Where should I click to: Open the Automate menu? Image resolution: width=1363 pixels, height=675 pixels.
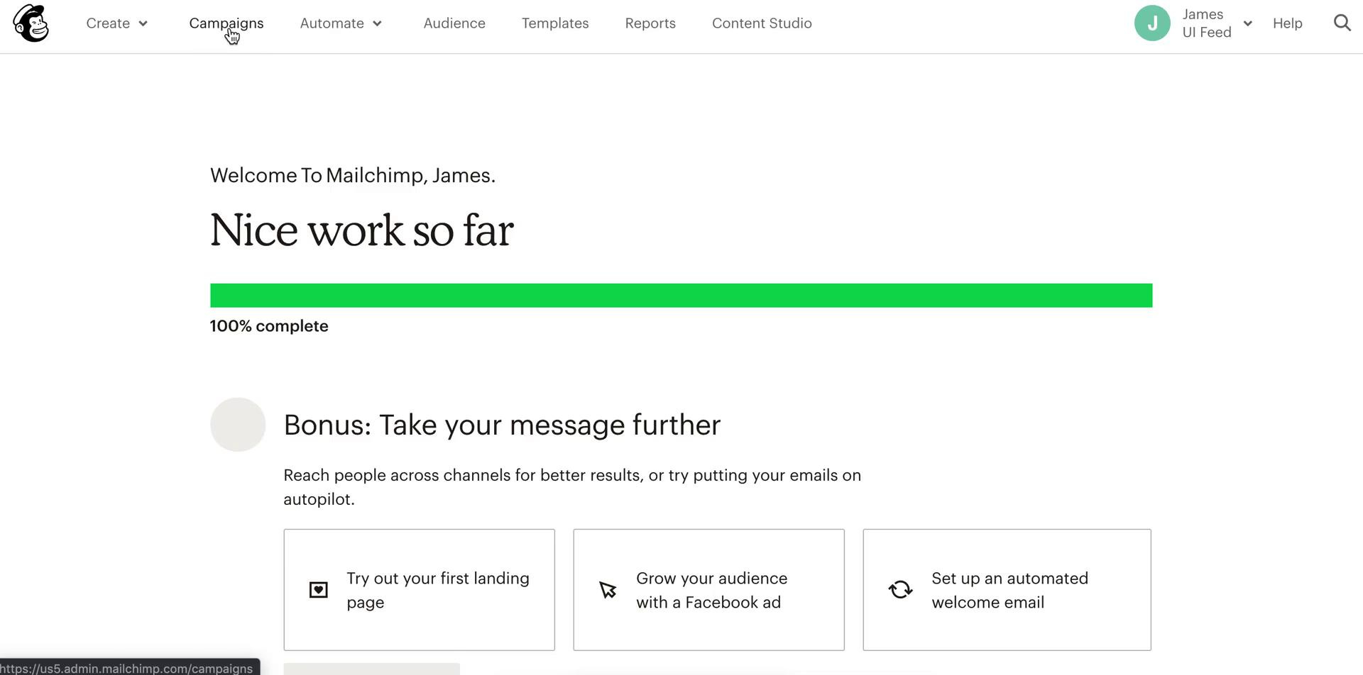pos(341,23)
